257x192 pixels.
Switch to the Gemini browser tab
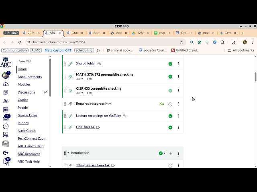pos(227,33)
